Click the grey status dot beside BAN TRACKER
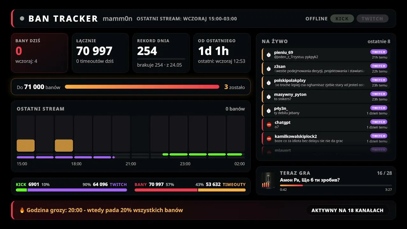The height and width of the screenshot is (229, 407). coord(22,18)
